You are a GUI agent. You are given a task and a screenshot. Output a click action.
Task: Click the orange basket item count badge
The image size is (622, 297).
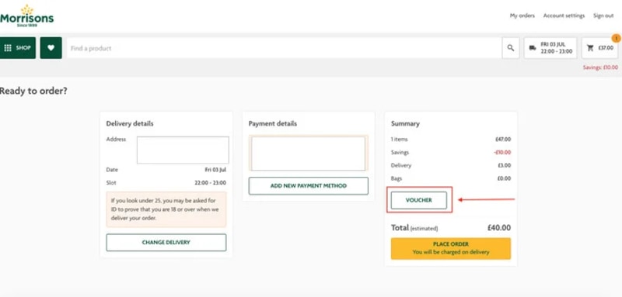pos(617,38)
